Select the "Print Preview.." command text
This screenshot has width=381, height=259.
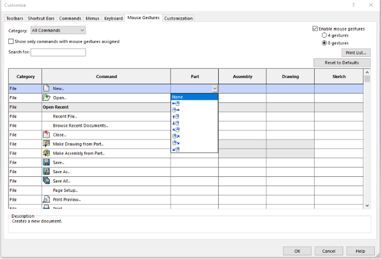(x=67, y=200)
